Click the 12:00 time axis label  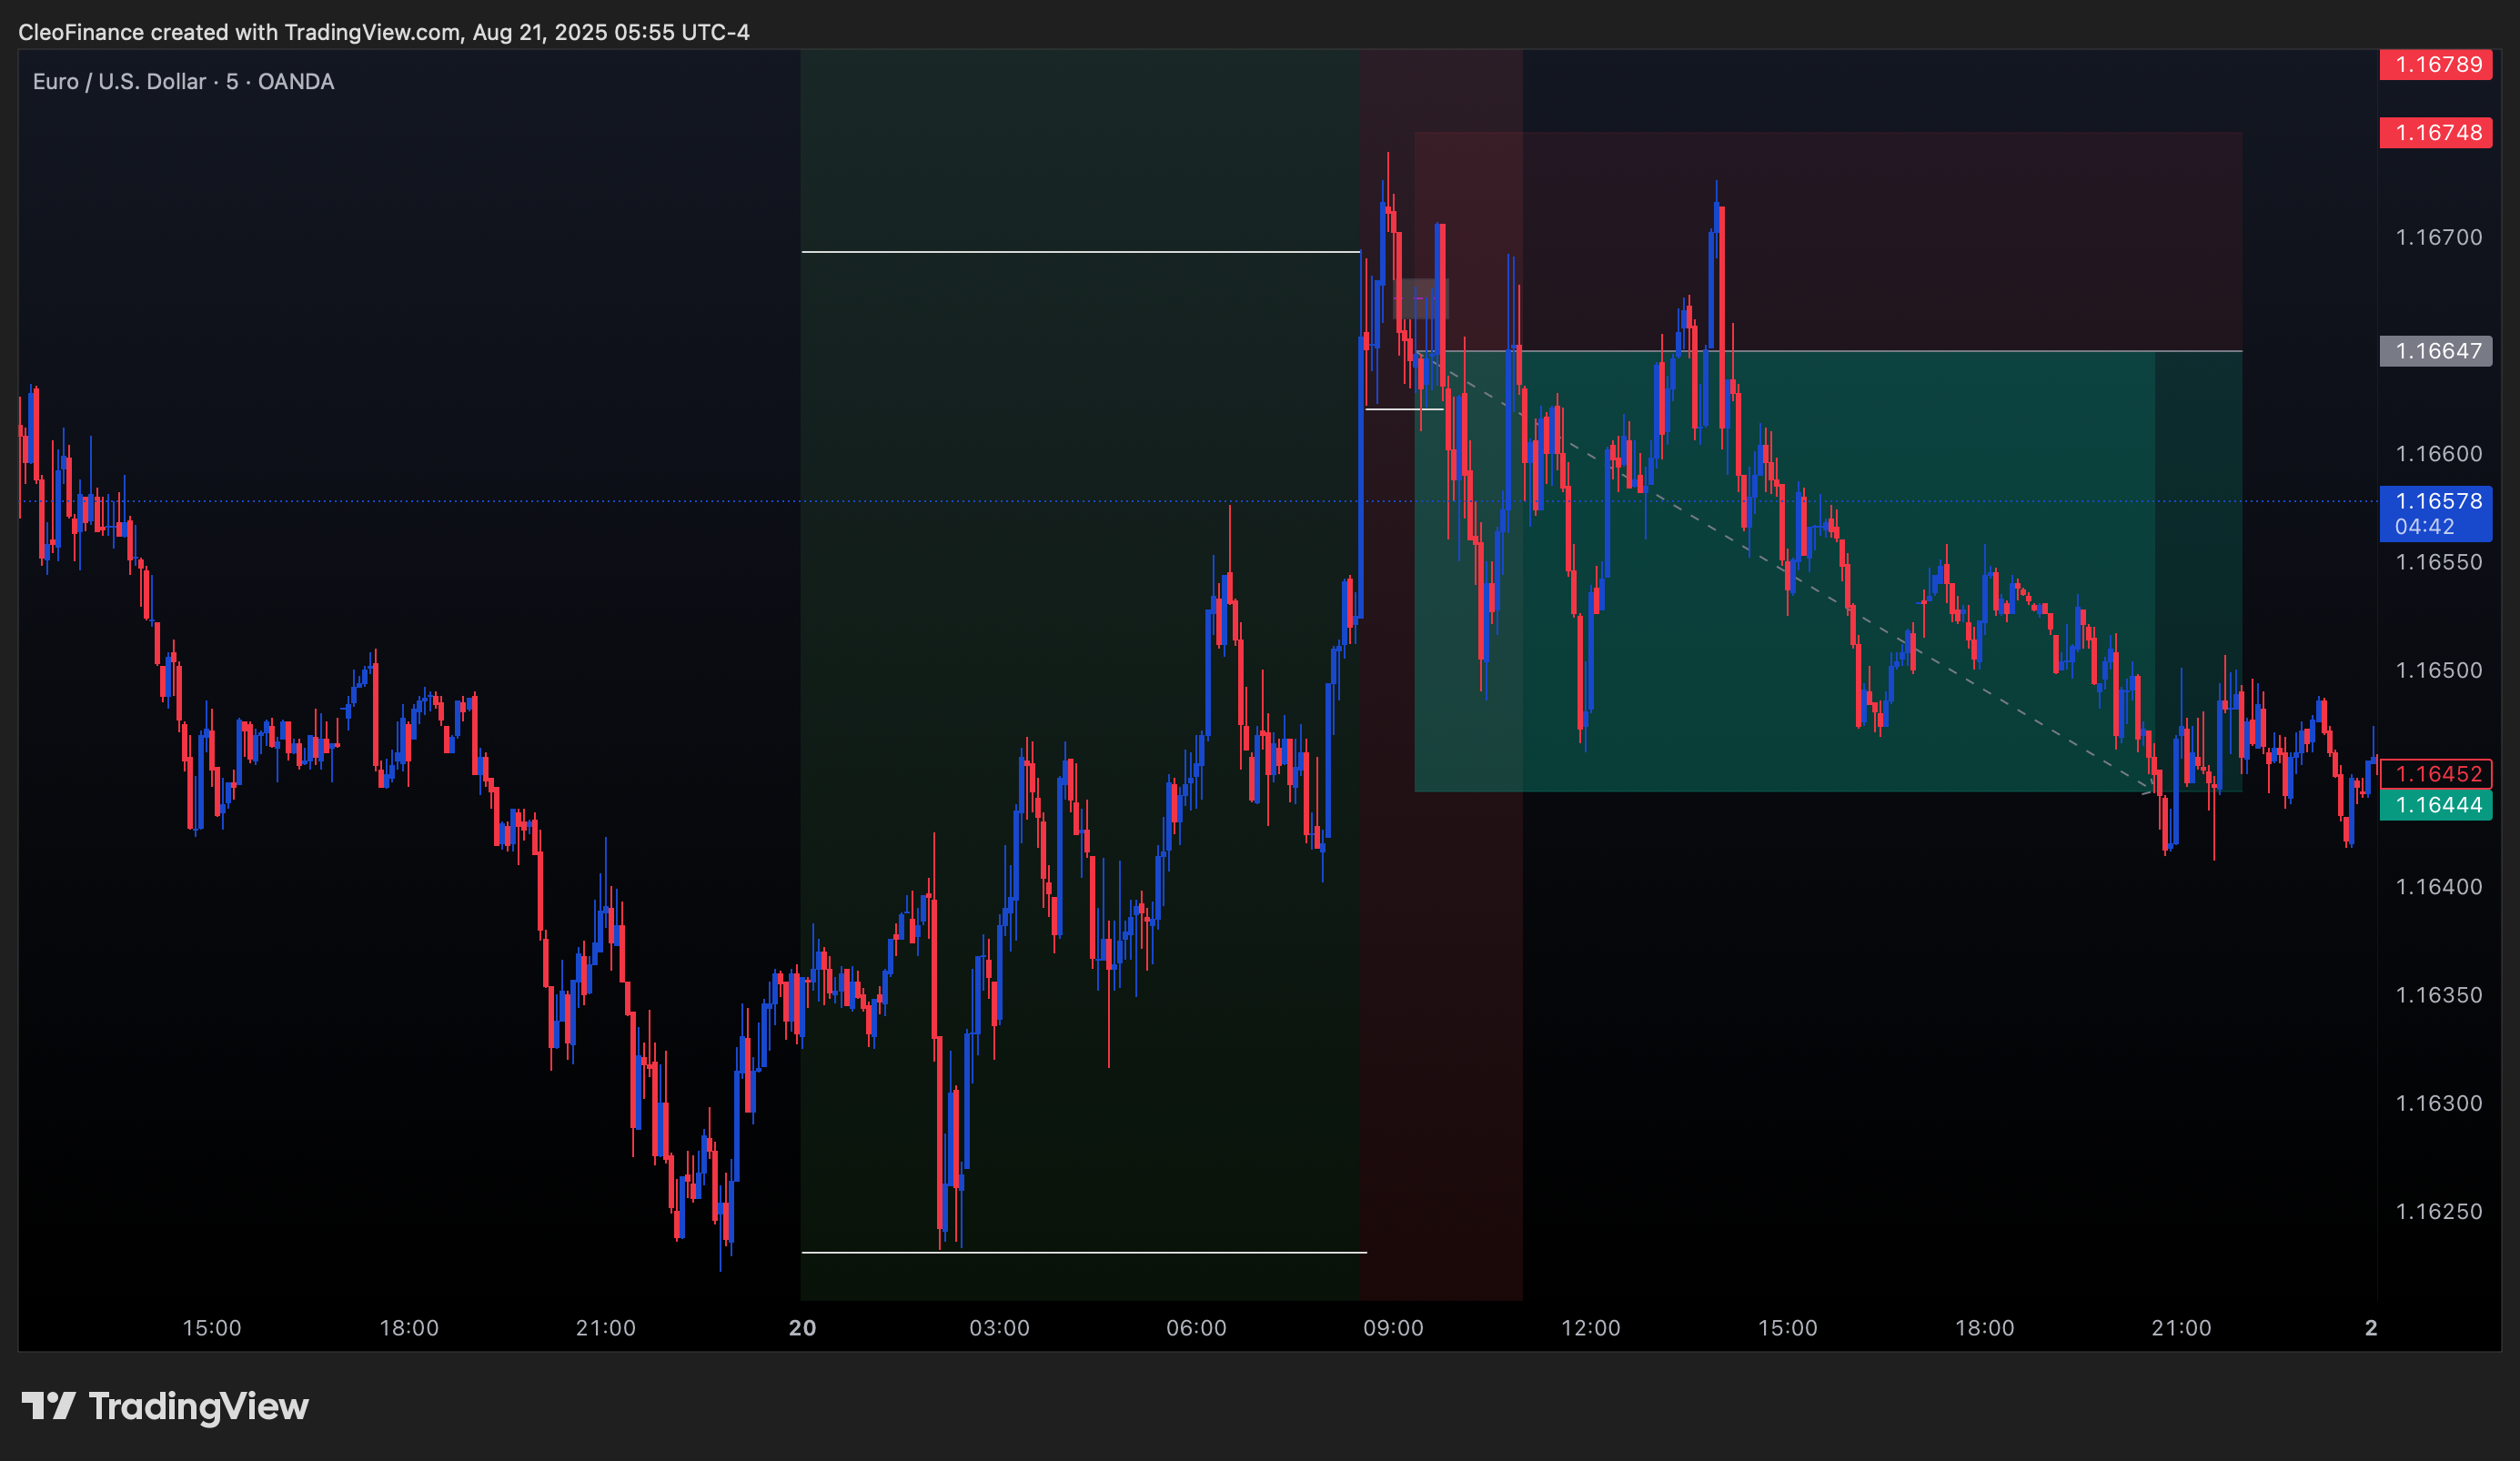pyautogui.click(x=1590, y=1328)
